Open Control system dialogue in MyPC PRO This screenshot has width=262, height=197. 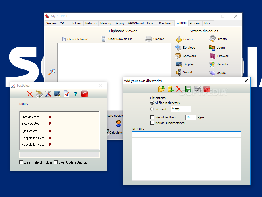coord(185,39)
